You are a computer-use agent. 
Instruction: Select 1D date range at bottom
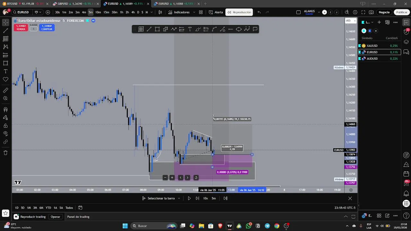(17, 208)
